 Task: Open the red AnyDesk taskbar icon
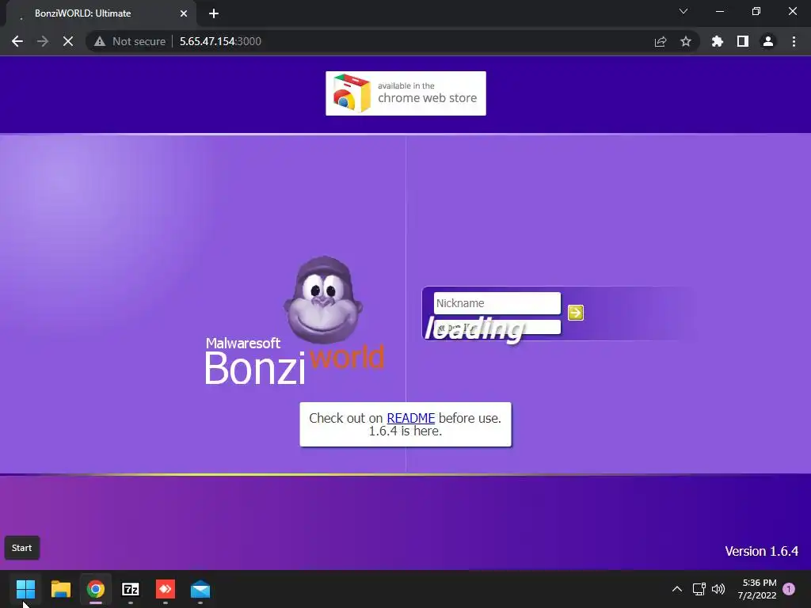pos(166,589)
